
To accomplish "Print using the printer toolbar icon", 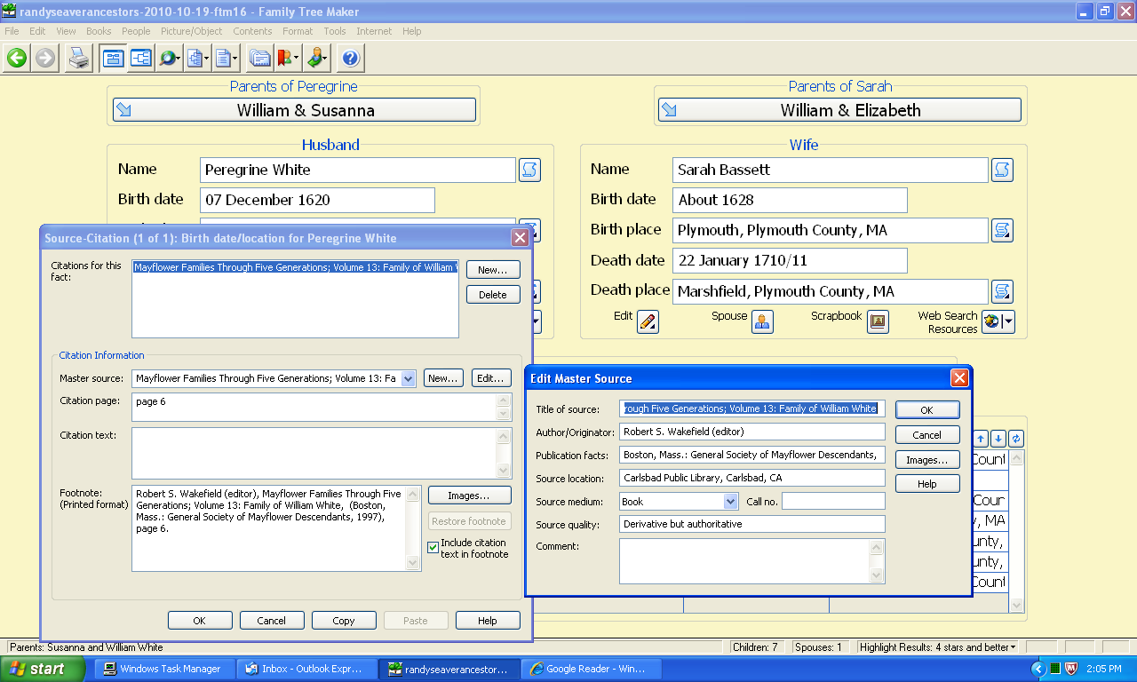I will coord(79,59).
